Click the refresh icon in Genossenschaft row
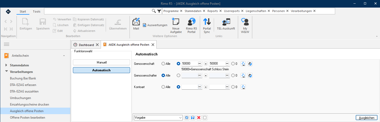The width and height of the screenshot is (380, 122). click(250, 63)
